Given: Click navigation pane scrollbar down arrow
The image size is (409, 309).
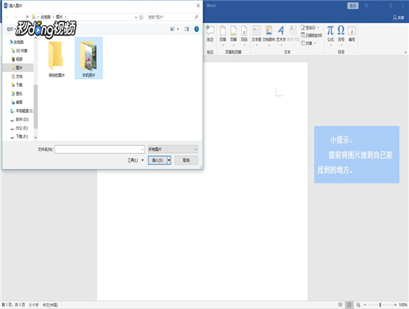Looking at the screenshot, I should pyautogui.click(x=36, y=137).
